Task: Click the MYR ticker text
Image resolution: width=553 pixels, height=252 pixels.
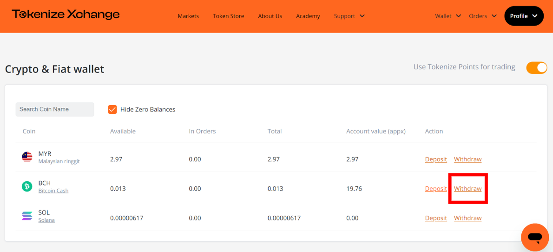Action: (45, 154)
